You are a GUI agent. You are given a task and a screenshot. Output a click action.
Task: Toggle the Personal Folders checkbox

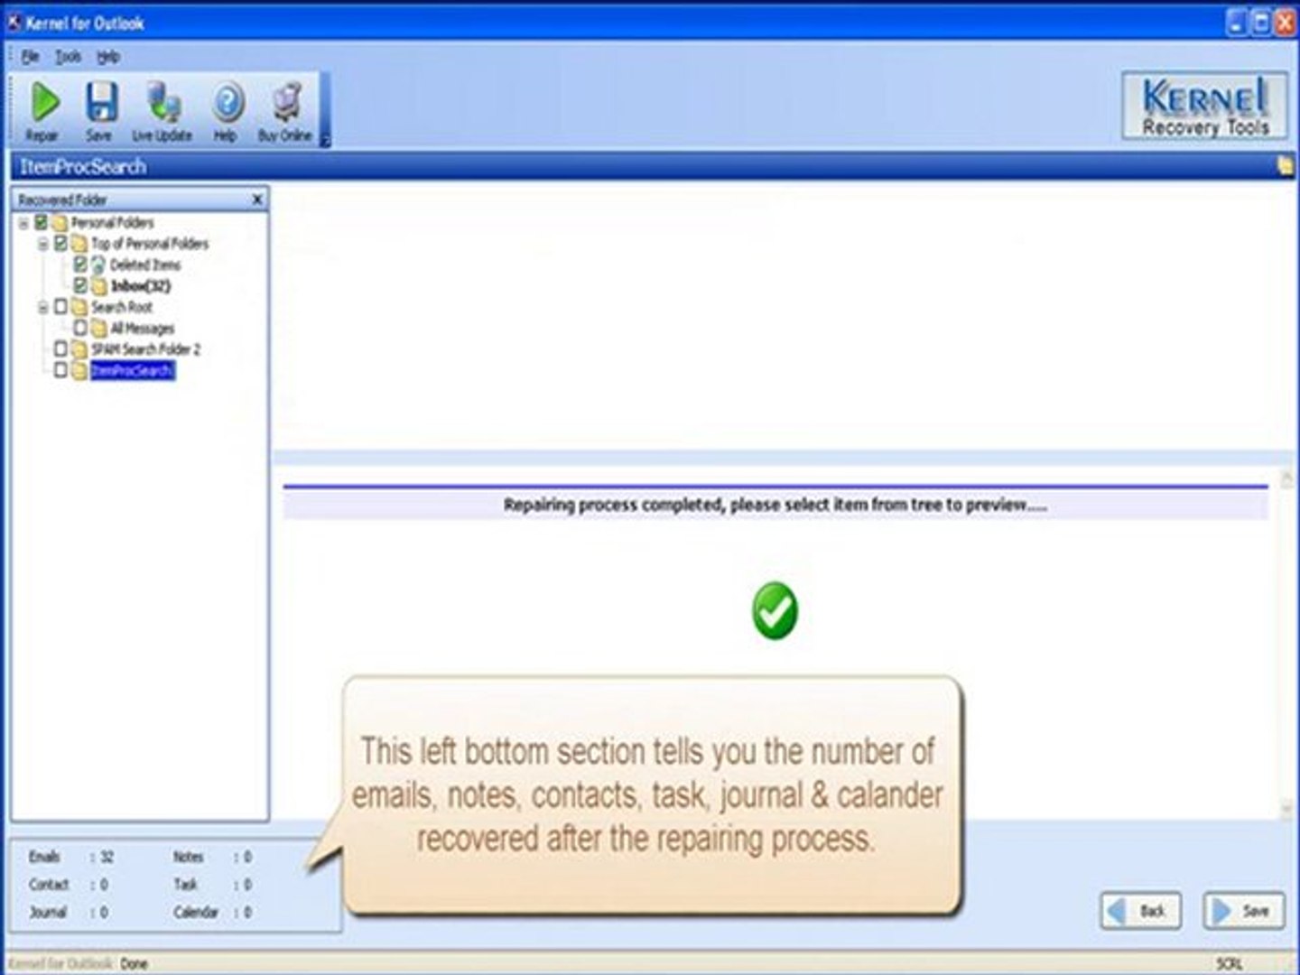pyautogui.click(x=41, y=222)
